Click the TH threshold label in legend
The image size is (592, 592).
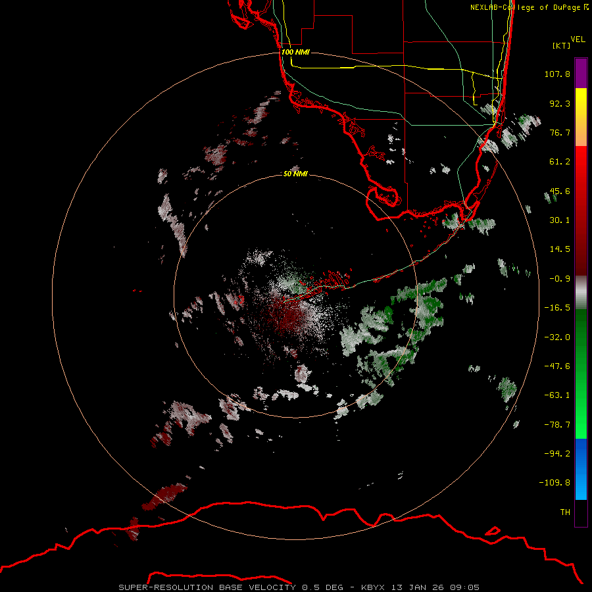tap(565, 512)
